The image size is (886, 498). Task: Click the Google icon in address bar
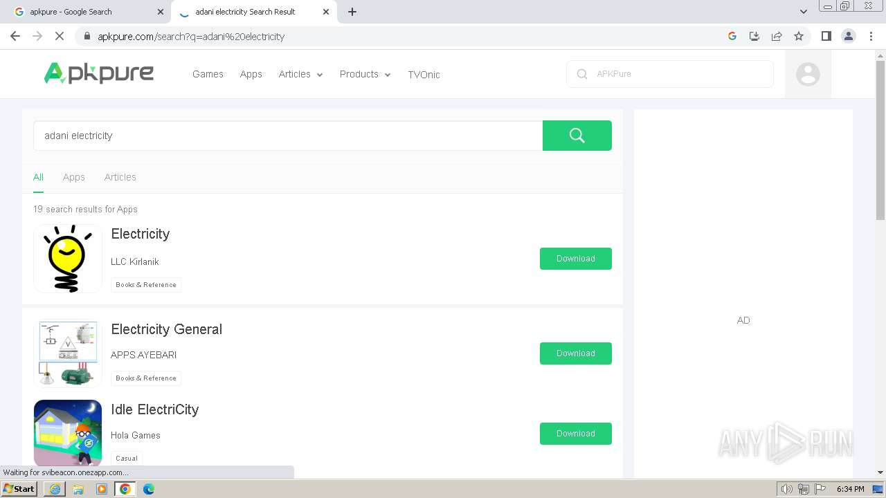coord(732,36)
